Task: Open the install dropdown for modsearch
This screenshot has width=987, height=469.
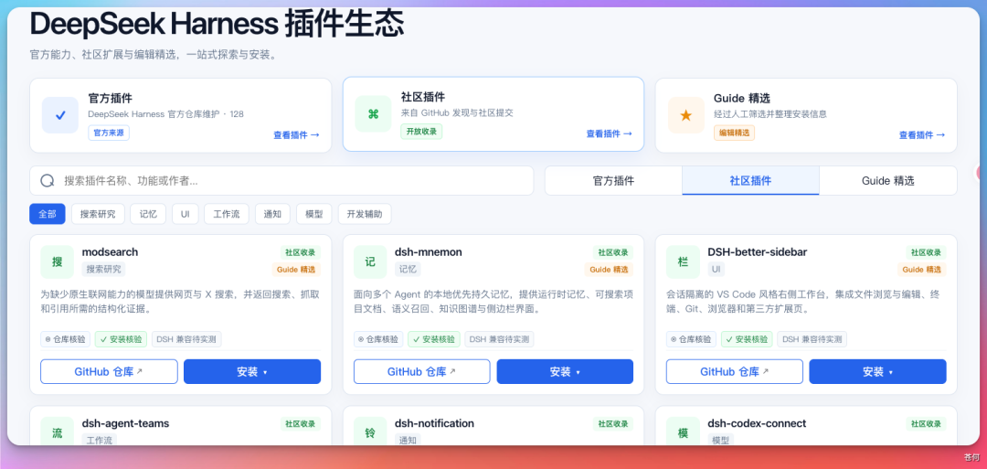Action: coord(252,371)
